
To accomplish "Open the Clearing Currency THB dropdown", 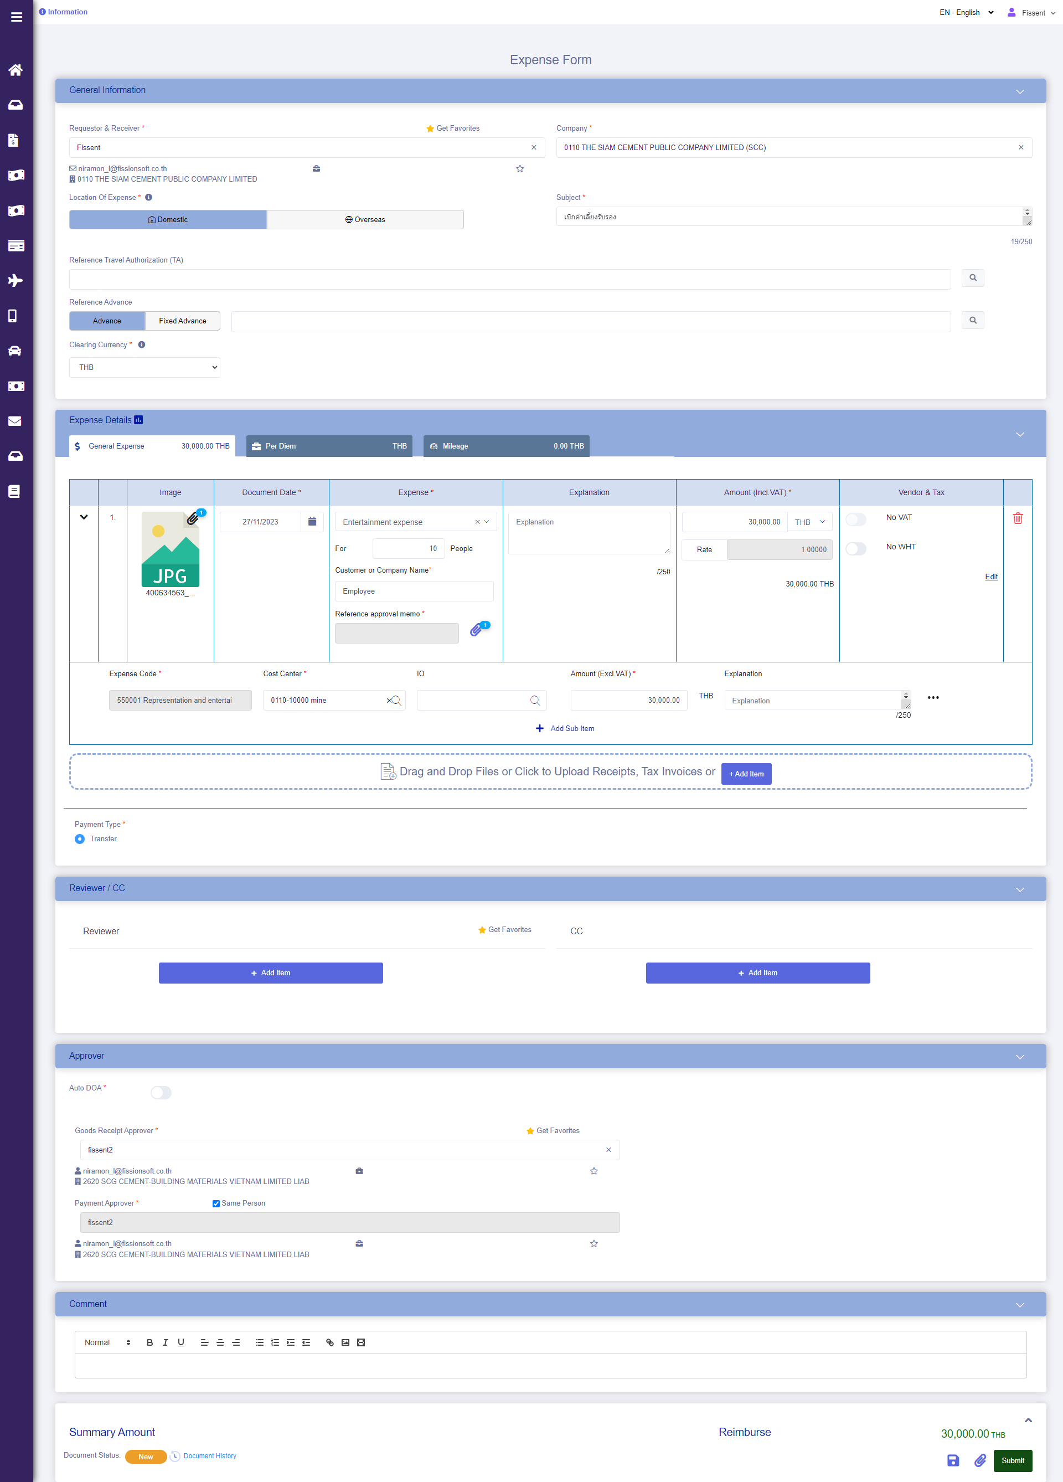I will coord(145,367).
